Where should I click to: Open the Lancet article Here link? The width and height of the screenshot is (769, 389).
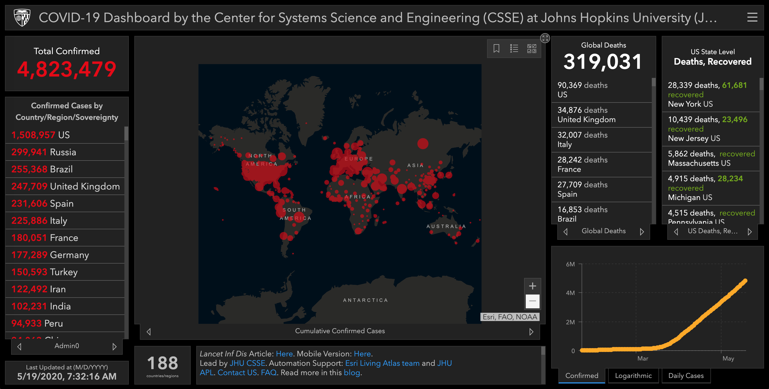(284, 354)
